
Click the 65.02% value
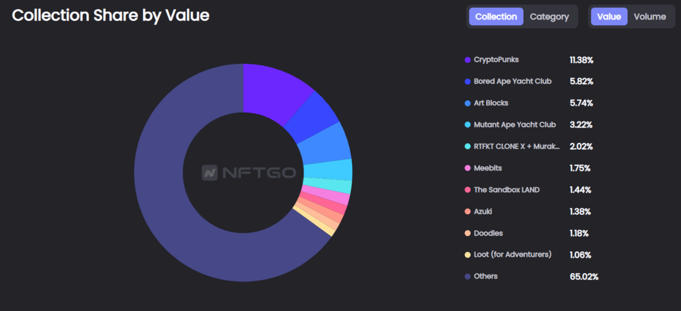584,277
